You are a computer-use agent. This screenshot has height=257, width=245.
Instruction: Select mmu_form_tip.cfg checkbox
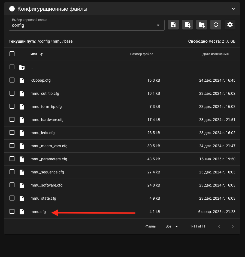click(12, 106)
